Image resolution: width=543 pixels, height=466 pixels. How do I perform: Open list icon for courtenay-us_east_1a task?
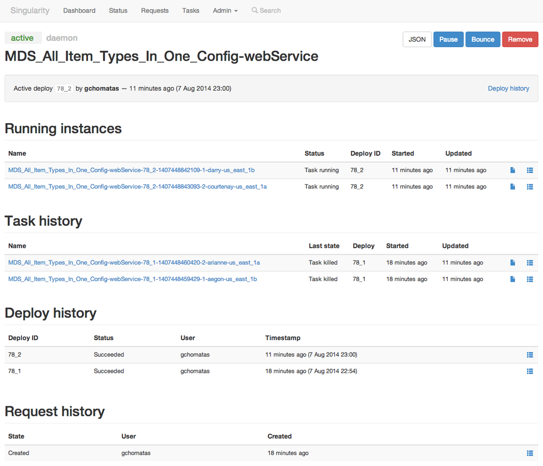(530, 187)
